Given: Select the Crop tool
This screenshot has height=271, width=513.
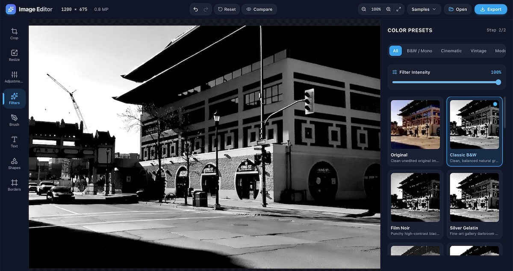Looking at the screenshot, I should click(14, 34).
